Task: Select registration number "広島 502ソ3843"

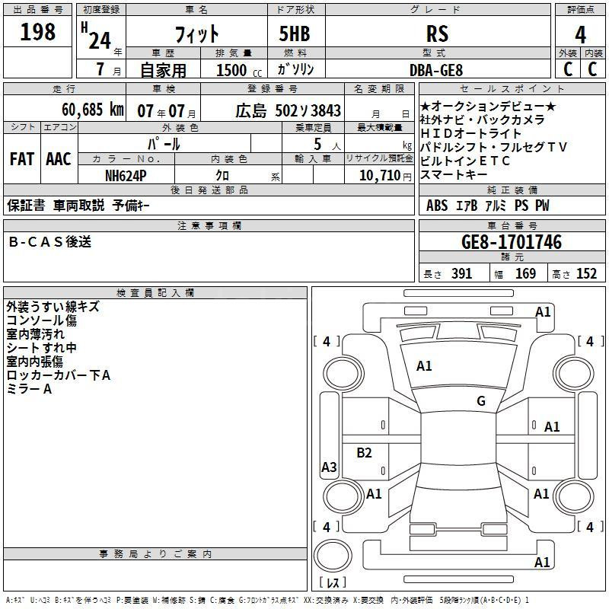Action: point(289,111)
